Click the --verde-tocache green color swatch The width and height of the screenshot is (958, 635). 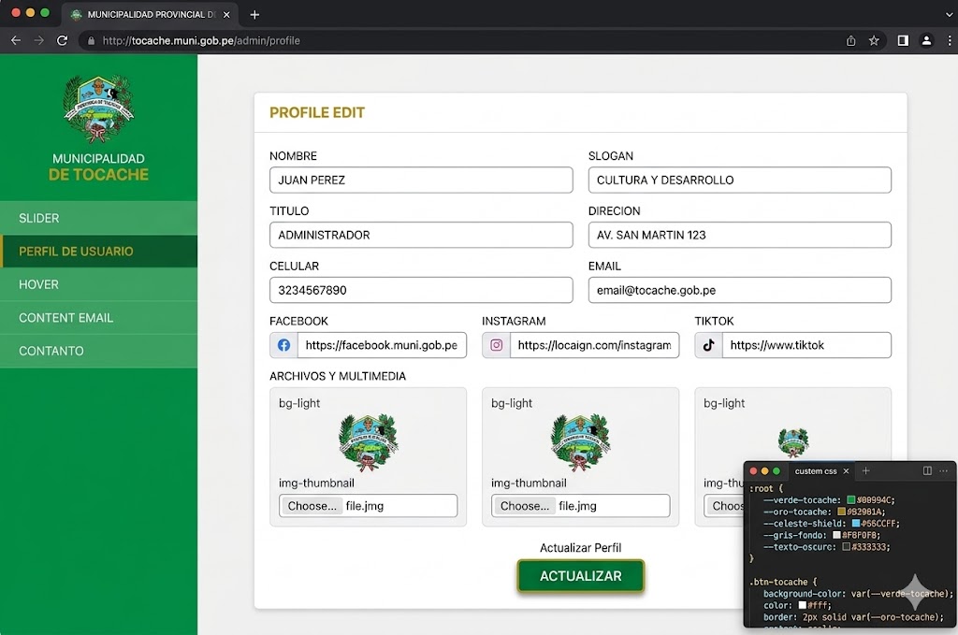[x=850, y=500]
